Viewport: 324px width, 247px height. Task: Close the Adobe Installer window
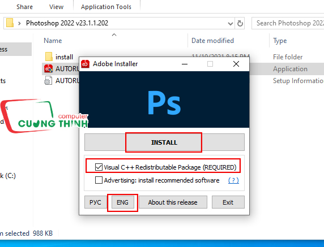(x=236, y=64)
